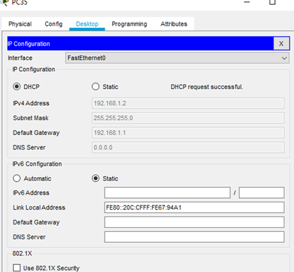The height and width of the screenshot is (272, 294).
Task: Open the Programming tab
Action: pyautogui.click(x=129, y=24)
